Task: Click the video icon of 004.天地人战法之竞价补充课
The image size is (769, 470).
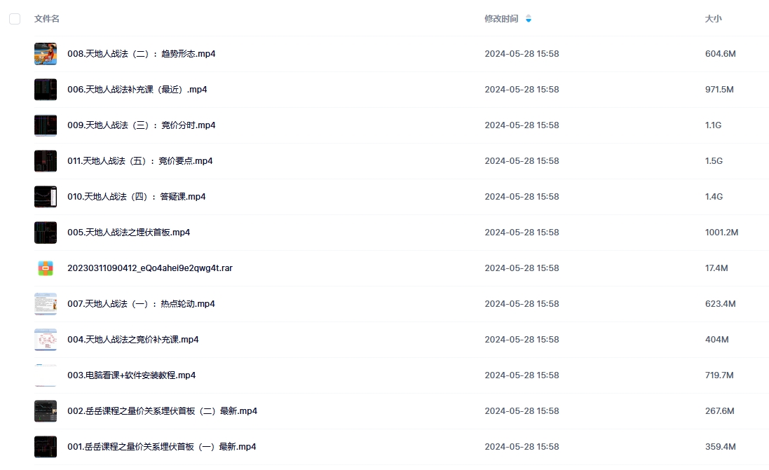Action: point(46,340)
